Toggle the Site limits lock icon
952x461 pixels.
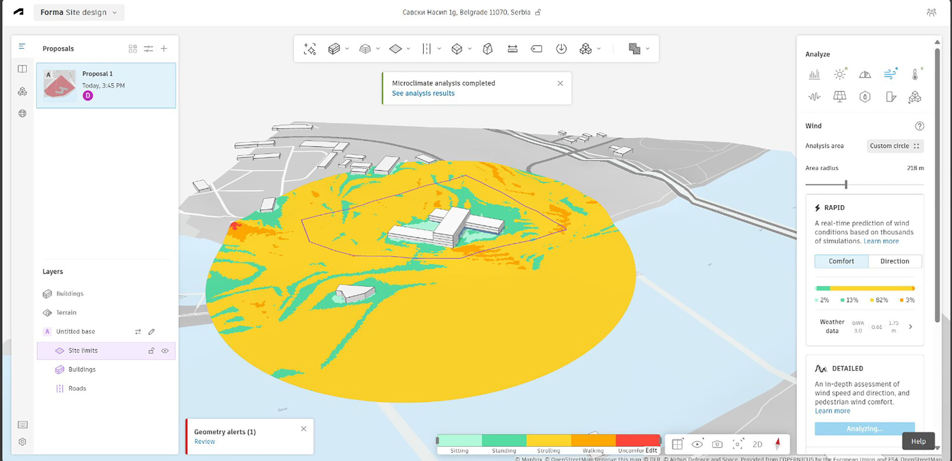(151, 351)
